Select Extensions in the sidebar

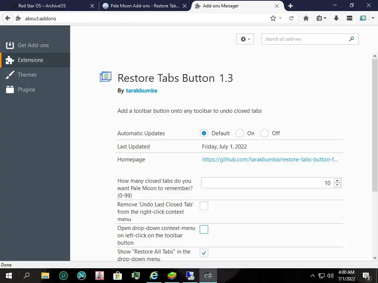(x=35, y=60)
